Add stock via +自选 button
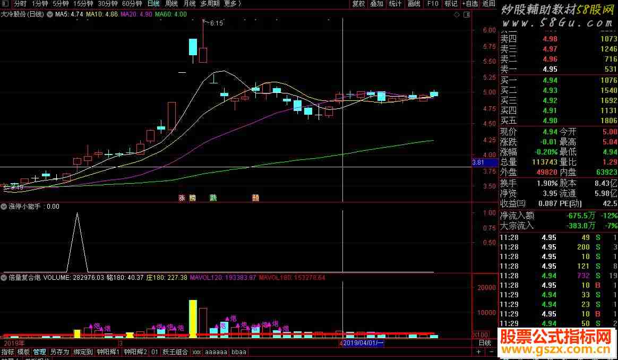 (470, 4)
